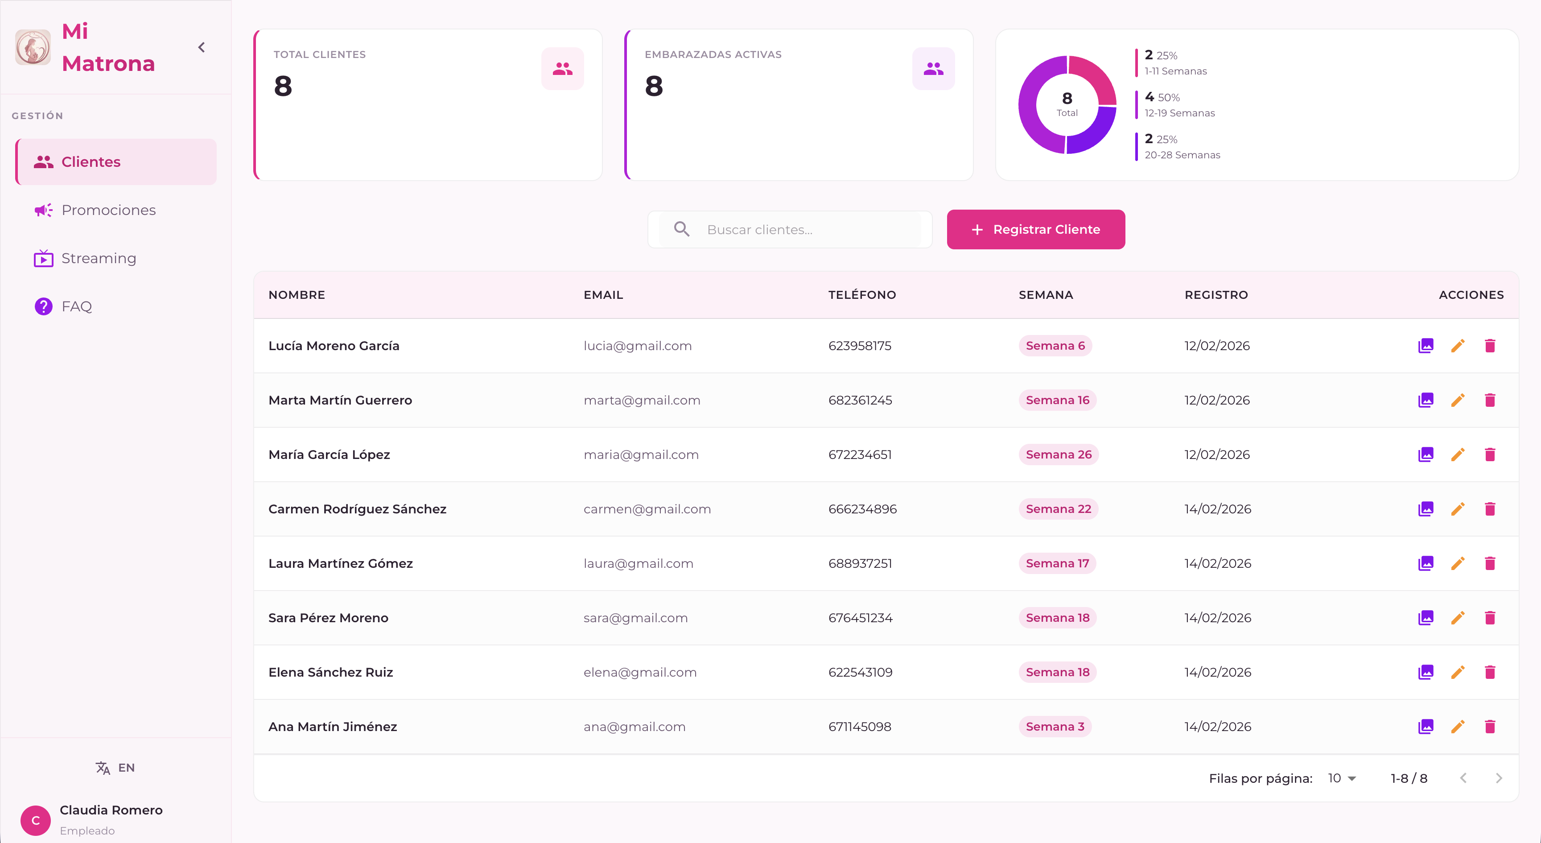
Task: Open the rows per page dropdown
Action: click(x=1342, y=778)
